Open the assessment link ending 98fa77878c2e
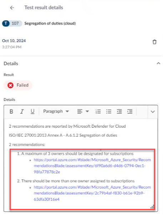 [x=92, y=166]
